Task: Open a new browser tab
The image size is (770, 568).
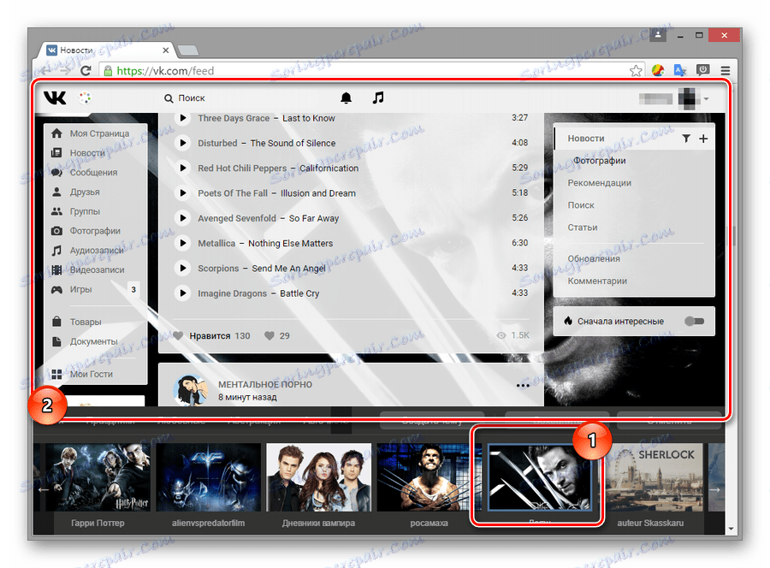Action: coord(187,50)
